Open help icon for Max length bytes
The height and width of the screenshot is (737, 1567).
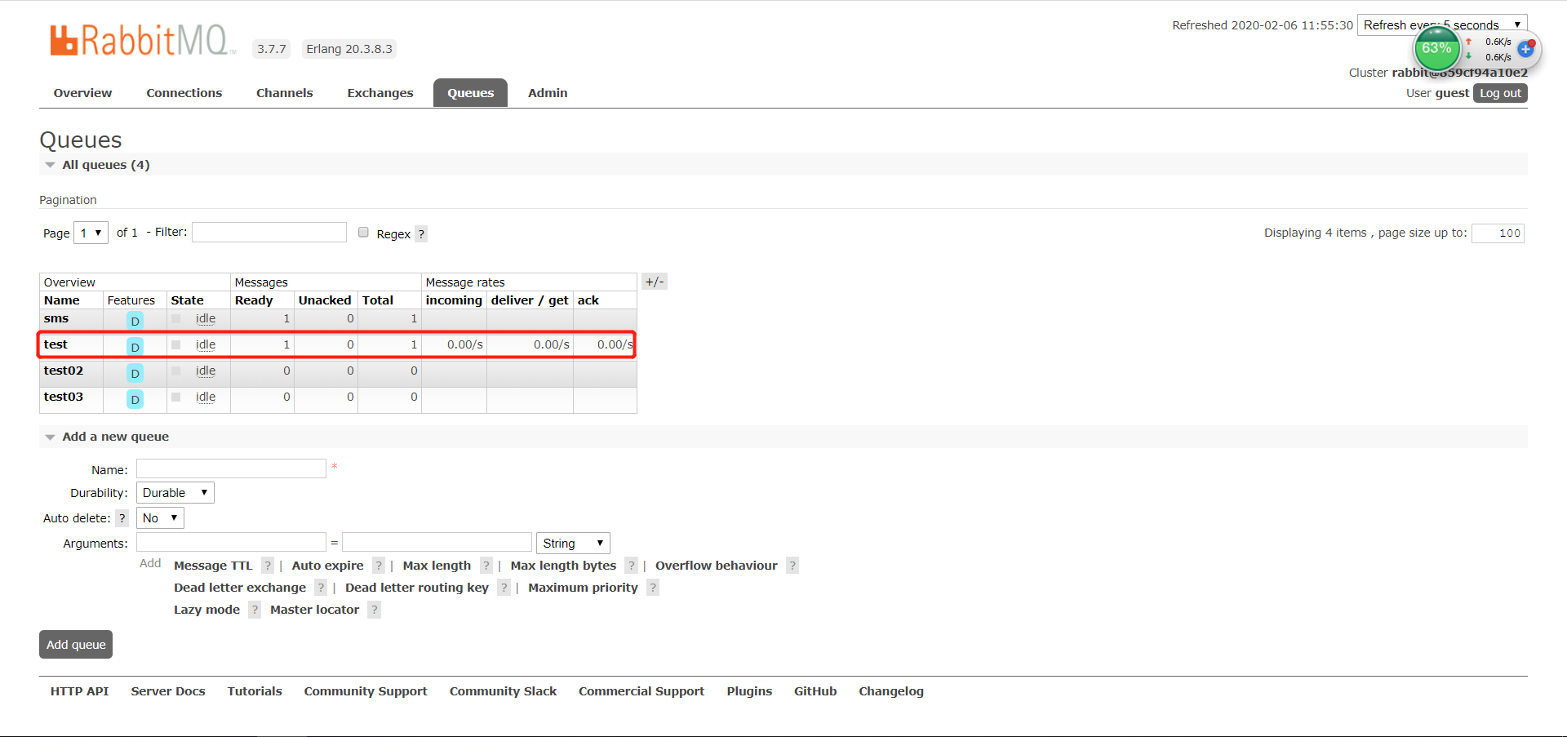[x=631, y=566]
